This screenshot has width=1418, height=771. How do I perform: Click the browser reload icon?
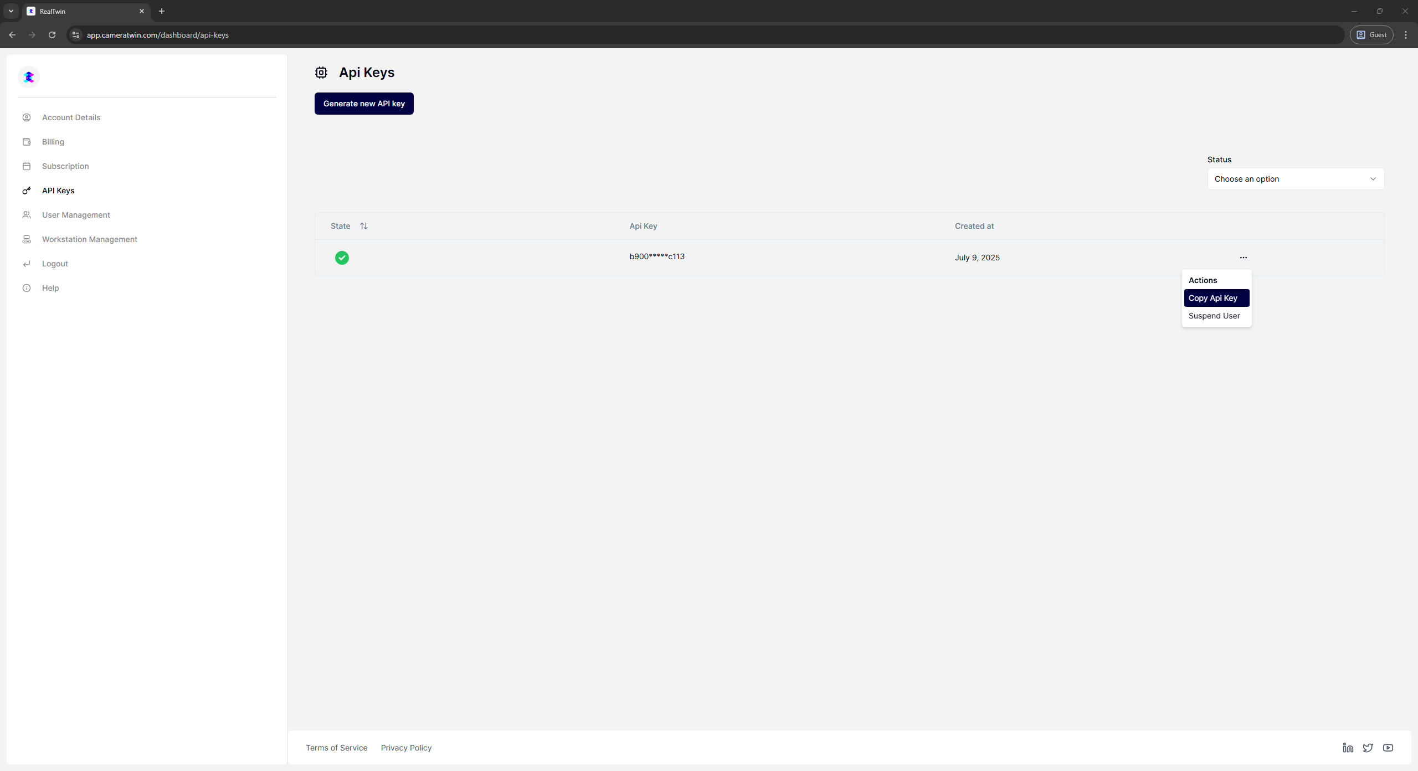coord(52,35)
